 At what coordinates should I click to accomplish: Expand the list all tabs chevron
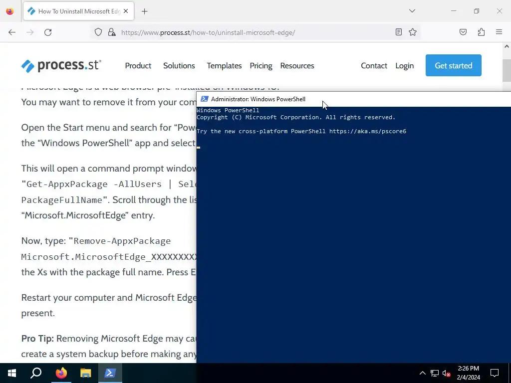pyautogui.click(x=412, y=11)
